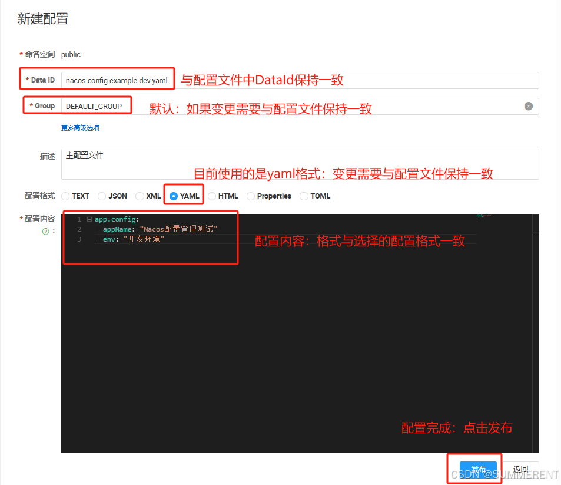Click the editor minimap preview

pyautogui.click(x=483, y=216)
